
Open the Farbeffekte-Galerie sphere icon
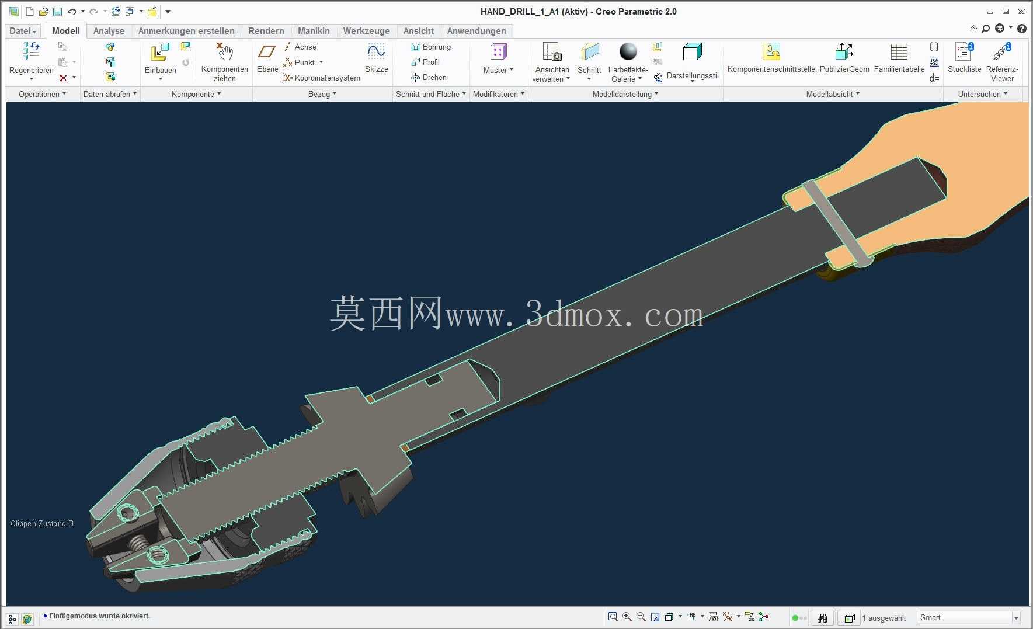coord(628,51)
